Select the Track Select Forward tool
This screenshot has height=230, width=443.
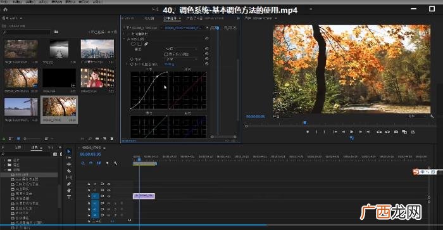pyautogui.click(x=68, y=158)
